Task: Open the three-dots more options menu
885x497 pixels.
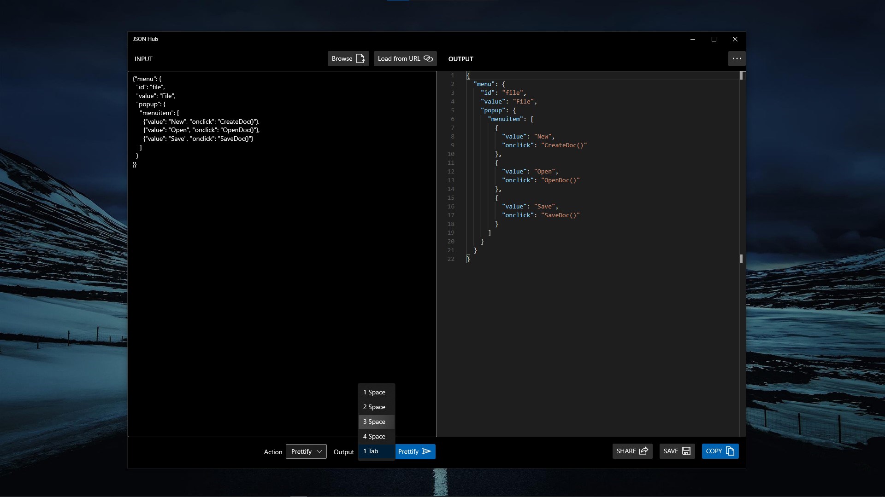Action: pyautogui.click(x=737, y=58)
